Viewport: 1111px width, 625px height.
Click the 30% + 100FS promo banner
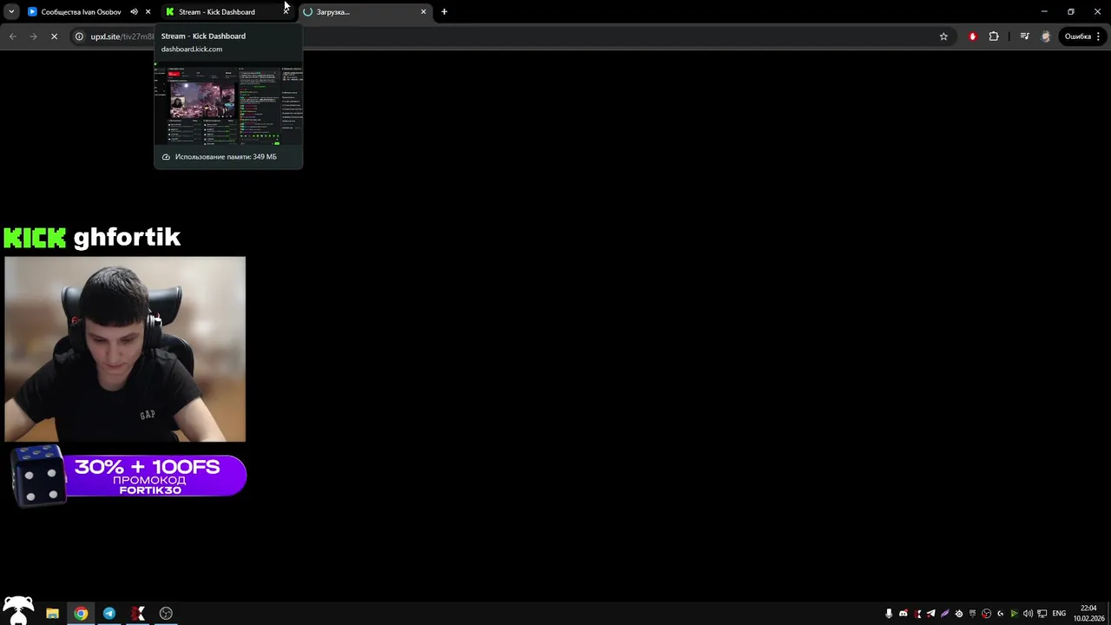pos(154,477)
